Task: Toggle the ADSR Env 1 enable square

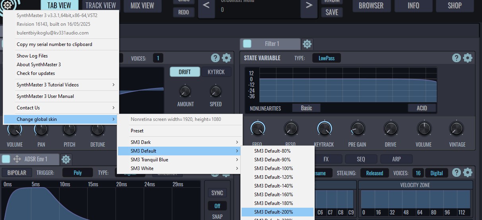Action: pos(6,159)
